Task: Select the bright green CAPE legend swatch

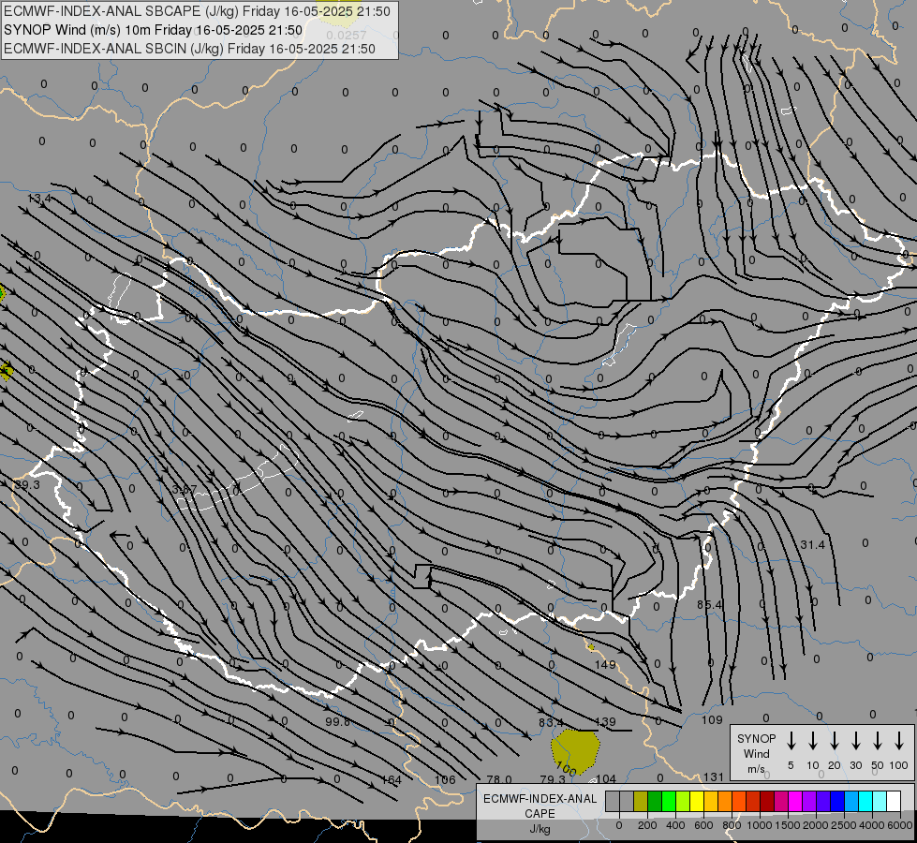Action: 669,801
